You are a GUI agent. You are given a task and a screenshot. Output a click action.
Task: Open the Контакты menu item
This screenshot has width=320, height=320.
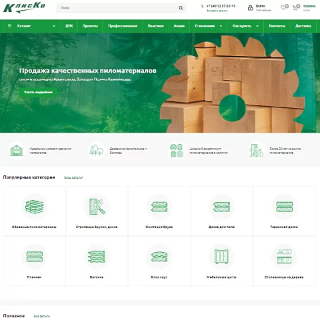pyautogui.click(x=277, y=26)
